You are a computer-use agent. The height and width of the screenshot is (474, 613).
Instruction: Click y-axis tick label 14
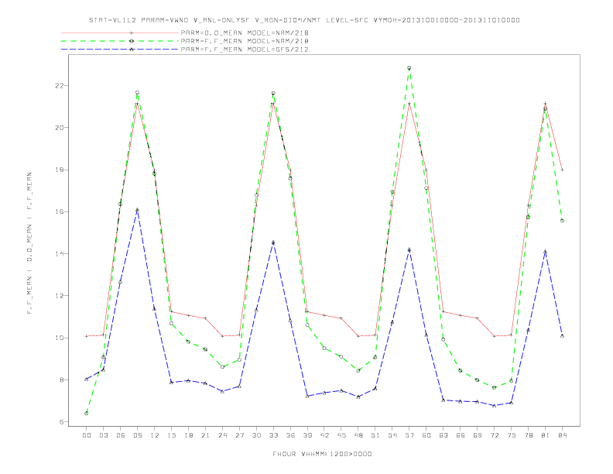(x=58, y=254)
